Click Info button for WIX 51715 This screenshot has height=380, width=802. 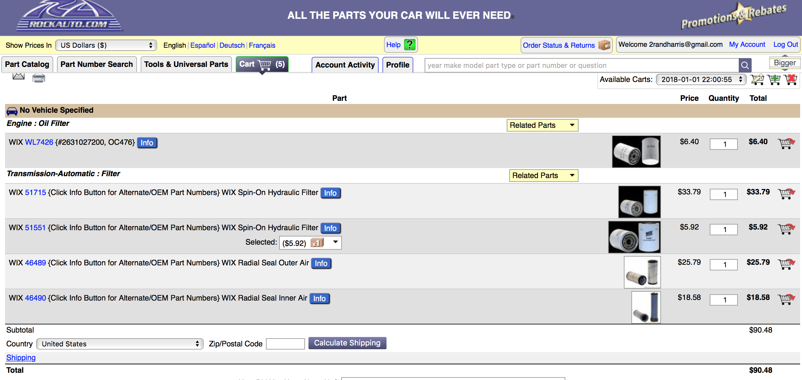[330, 193]
